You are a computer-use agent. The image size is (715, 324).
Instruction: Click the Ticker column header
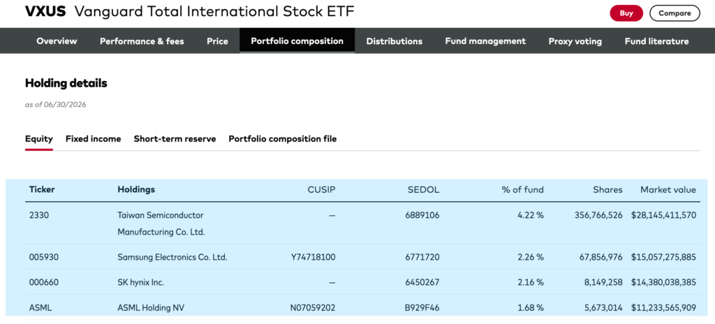click(x=42, y=189)
